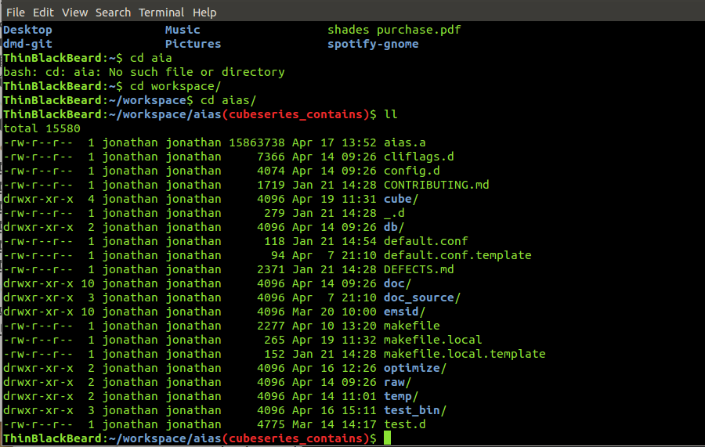Viewport: 705px width, 447px height.
Task: Click the 'cd aias/' command text
Action: coord(229,100)
